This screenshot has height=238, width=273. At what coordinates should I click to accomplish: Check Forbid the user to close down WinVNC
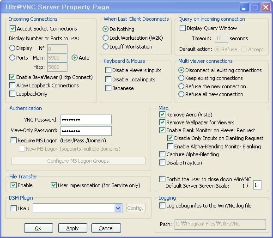(162, 179)
